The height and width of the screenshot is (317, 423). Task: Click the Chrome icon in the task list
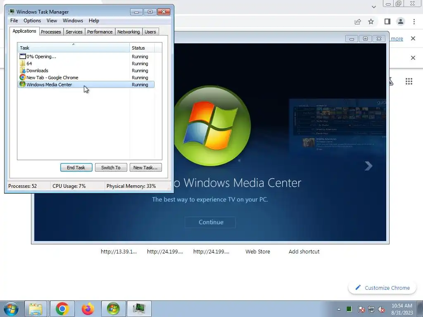click(22, 77)
